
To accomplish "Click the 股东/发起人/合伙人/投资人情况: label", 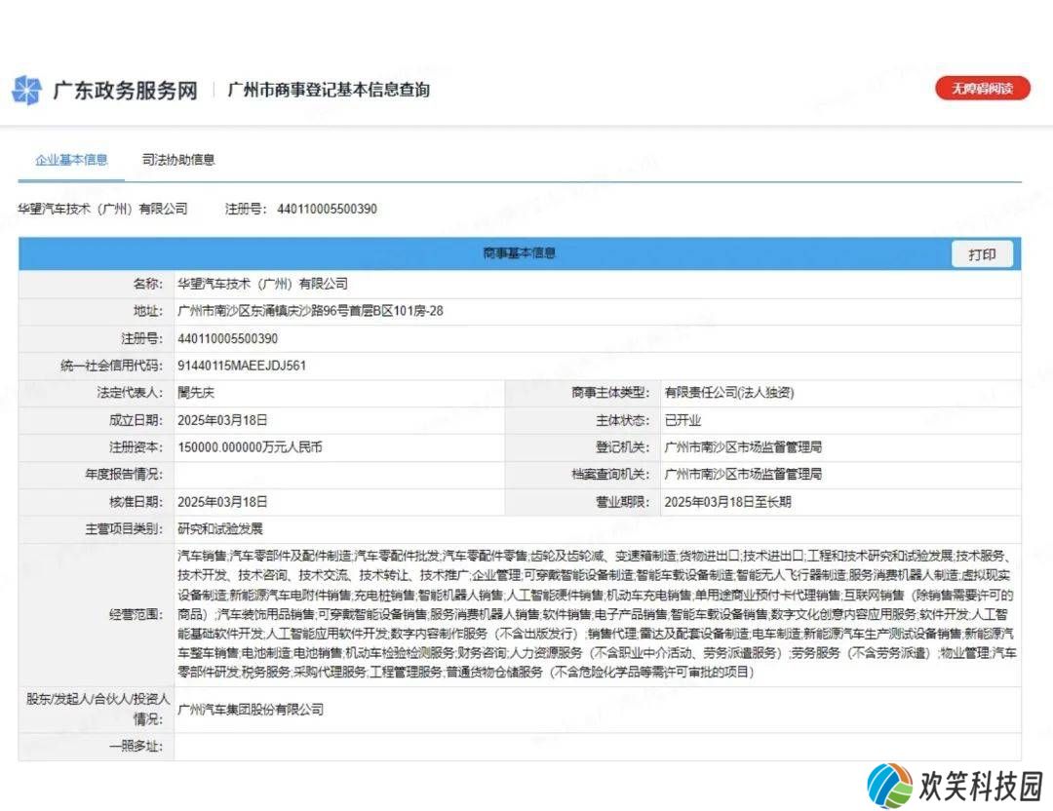I will (97, 709).
